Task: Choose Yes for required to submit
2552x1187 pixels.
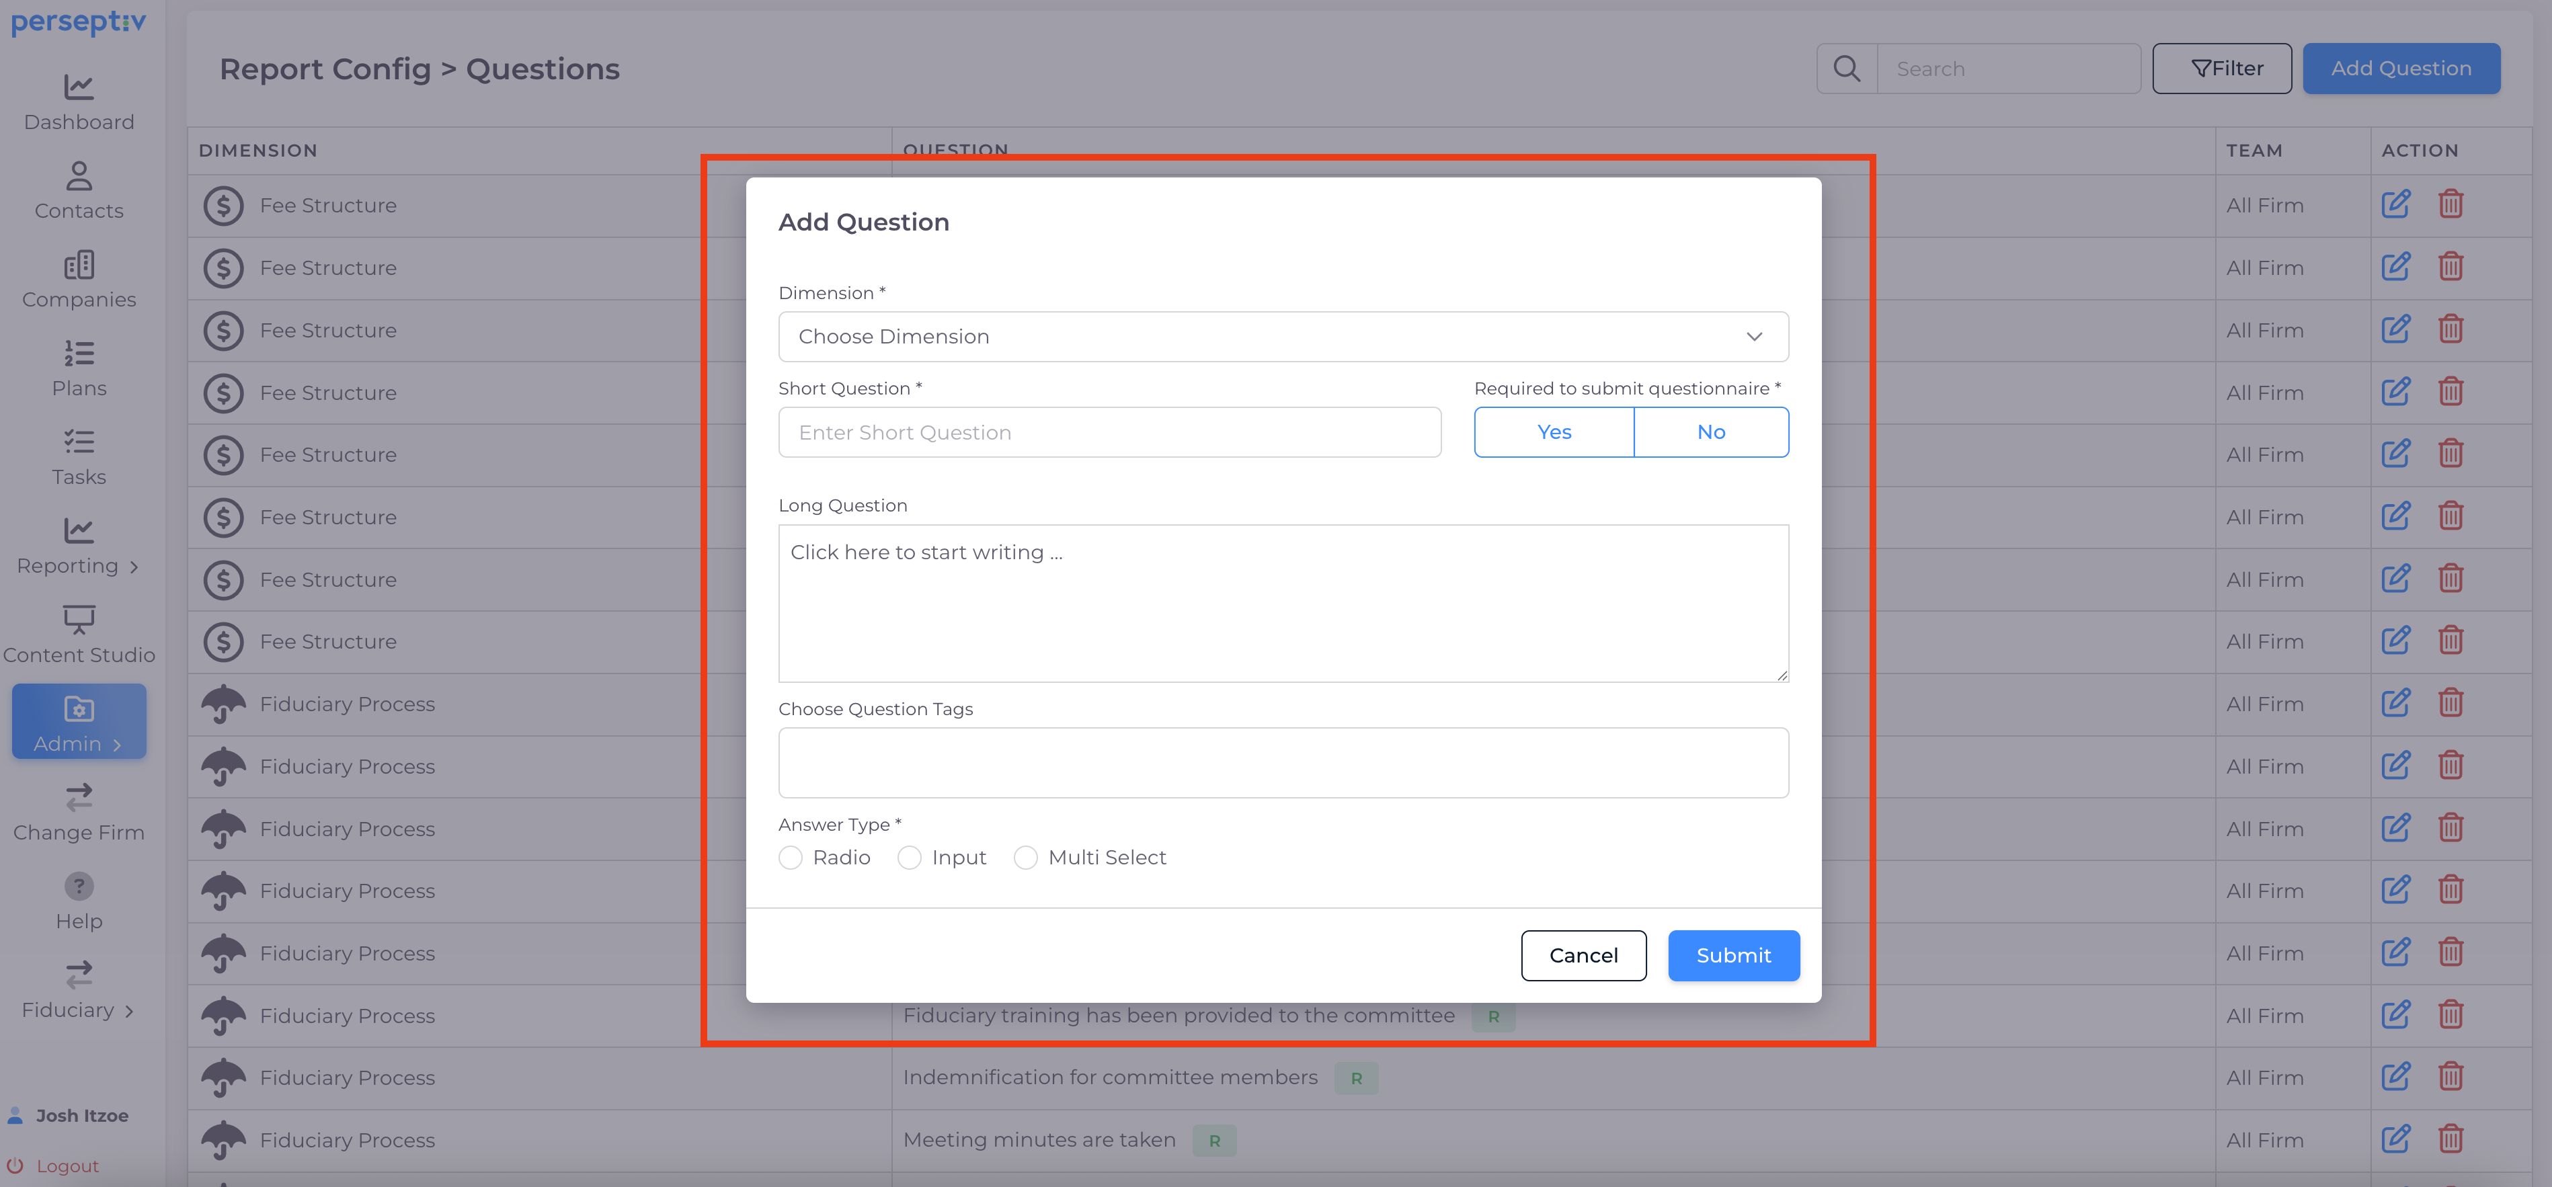Action: [1554, 432]
